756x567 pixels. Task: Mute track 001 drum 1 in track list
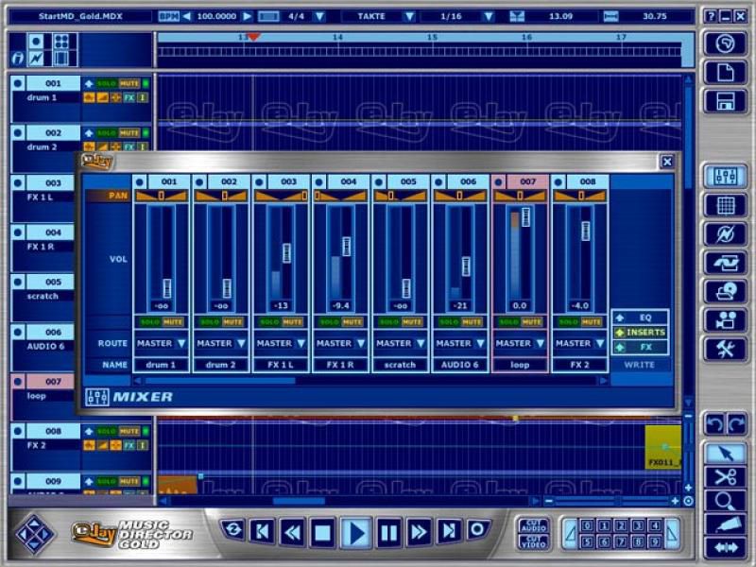coord(129,84)
